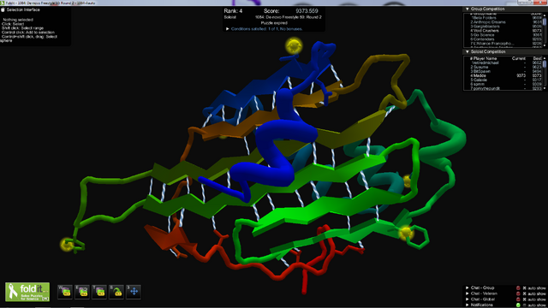Image resolution: width=548 pixels, height=308 pixels.
Task: Click the green Foldit menu logo button
Action: [27, 292]
